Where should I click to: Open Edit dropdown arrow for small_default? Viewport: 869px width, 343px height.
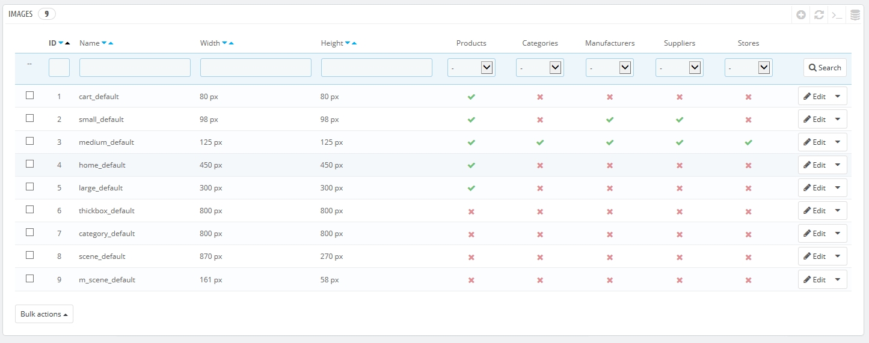(x=838, y=119)
